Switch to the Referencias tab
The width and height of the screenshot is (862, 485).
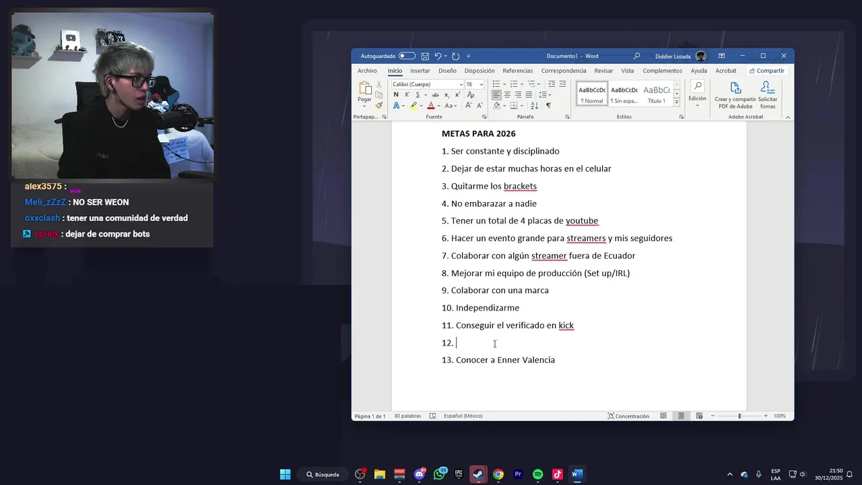coord(517,71)
